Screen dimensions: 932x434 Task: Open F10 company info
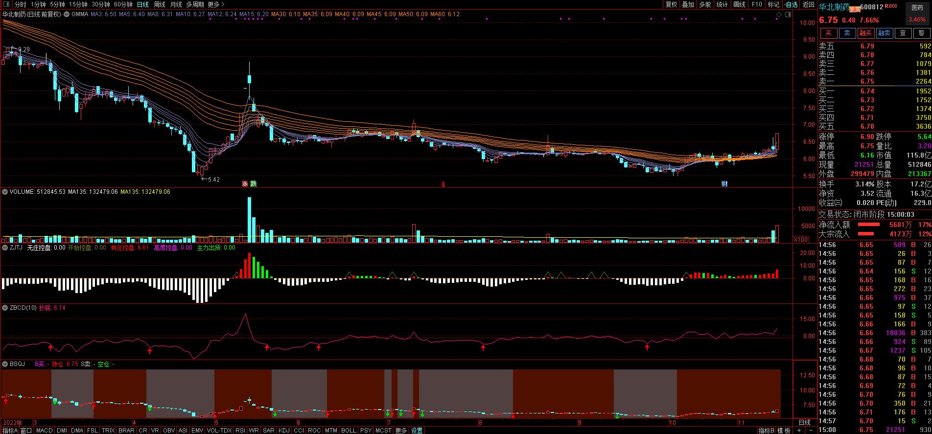757,4
